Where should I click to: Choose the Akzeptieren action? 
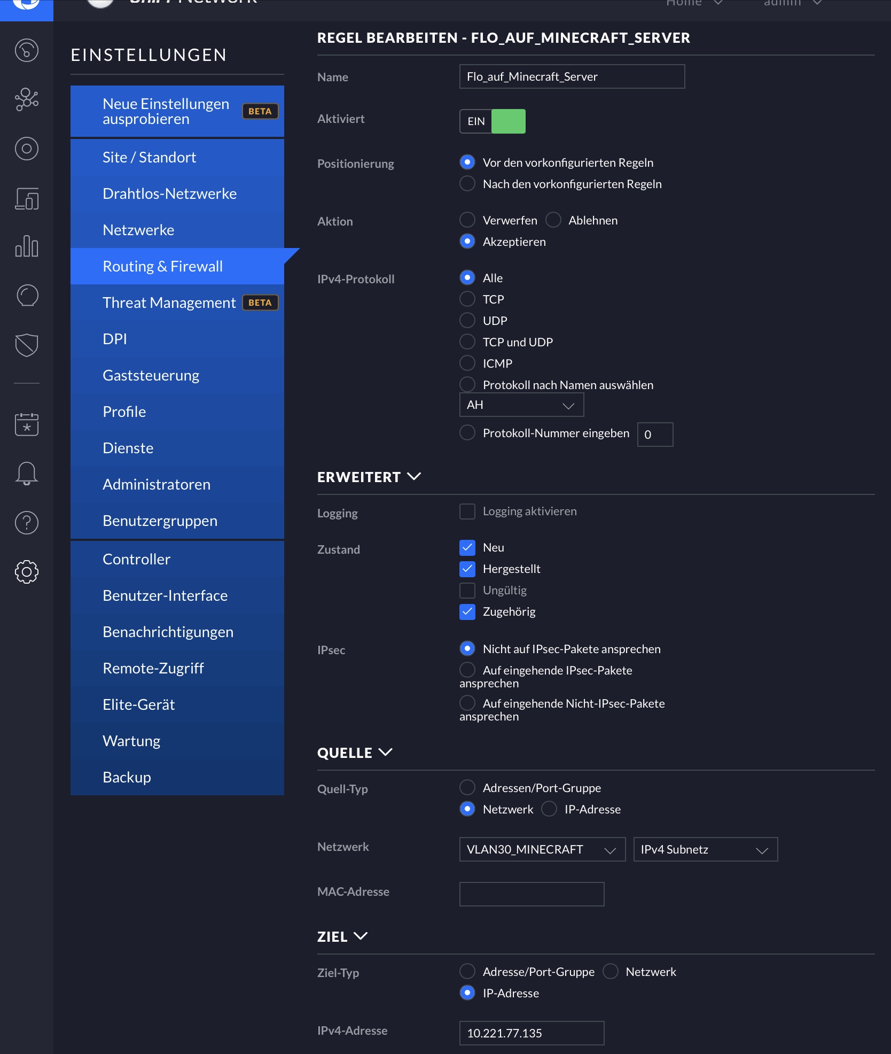point(467,241)
